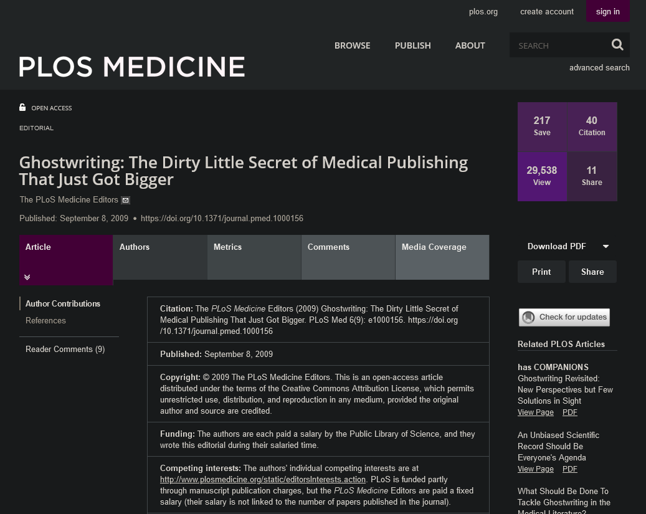
Task: Click the 'has COMPANIONS' label
Action: coord(553,367)
